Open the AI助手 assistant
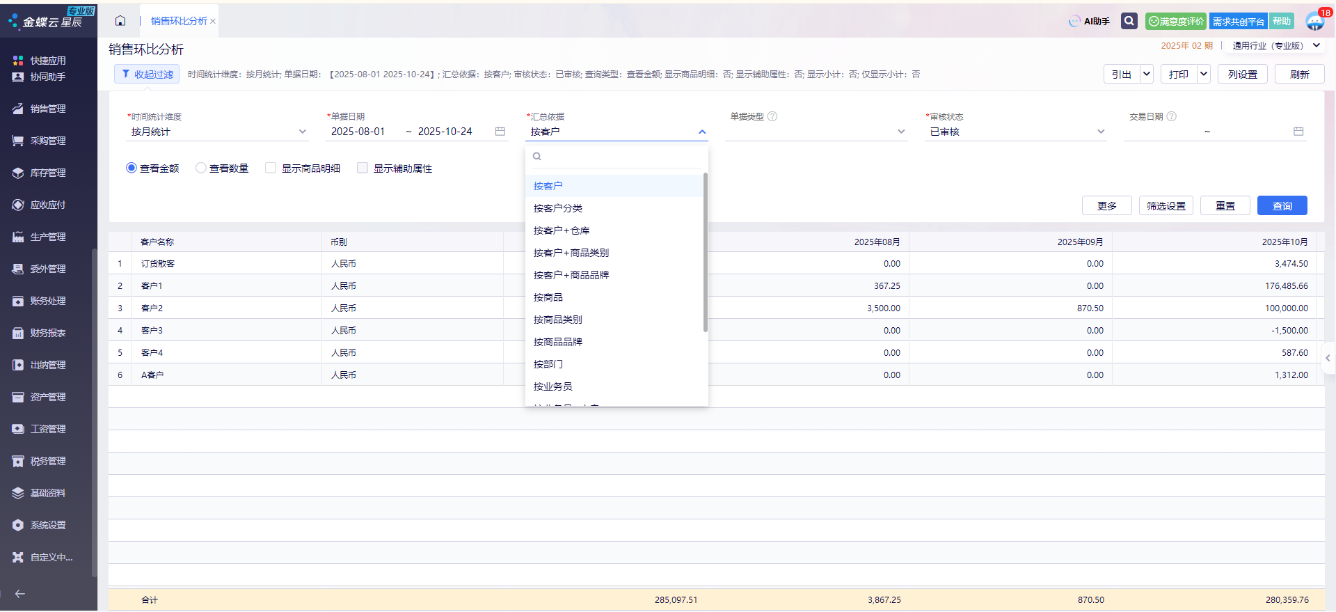 [x=1090, y=22]
